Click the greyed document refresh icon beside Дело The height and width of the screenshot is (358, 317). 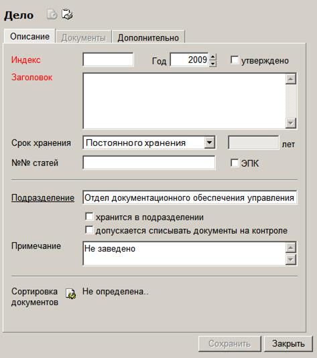click(x=52, y=14)
